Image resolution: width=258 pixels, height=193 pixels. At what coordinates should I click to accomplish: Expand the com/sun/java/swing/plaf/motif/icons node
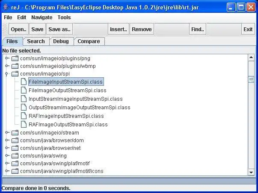point(7,171)
